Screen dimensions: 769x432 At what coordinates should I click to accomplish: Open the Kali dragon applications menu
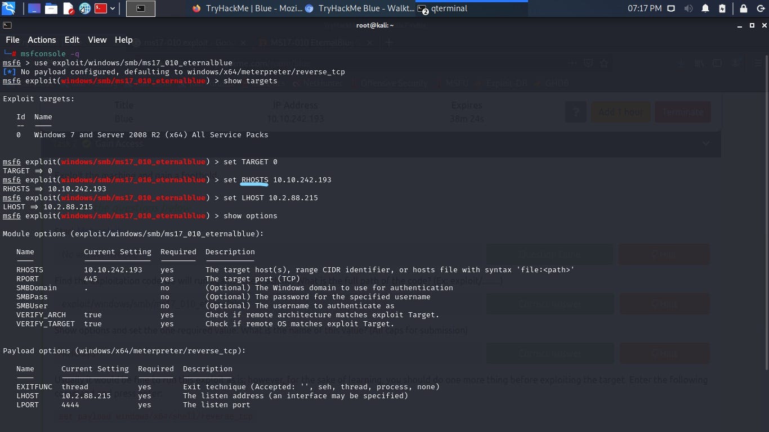point(8,8)
